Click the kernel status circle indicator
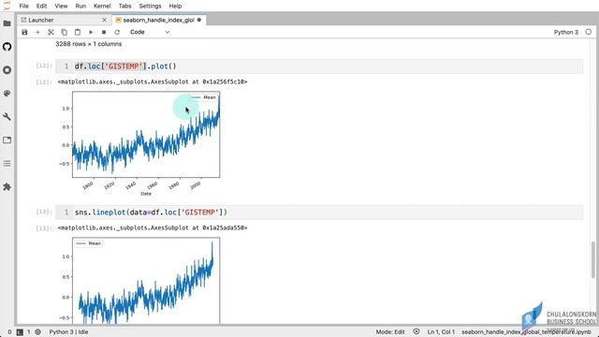 point(589,32)
